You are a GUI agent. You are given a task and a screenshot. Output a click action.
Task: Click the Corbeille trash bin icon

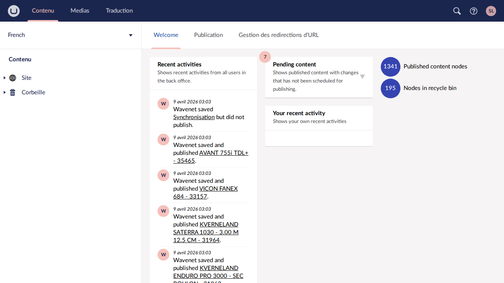(x=13, y=92)
